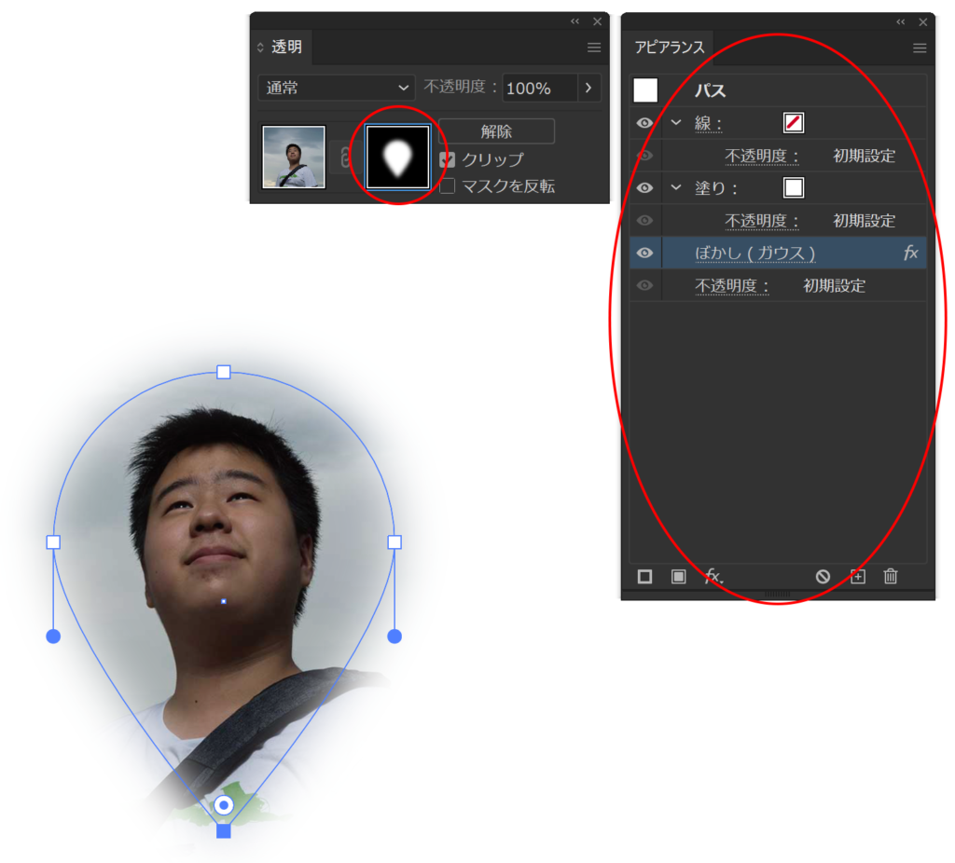Select the 透明 panel tab
Screen dimensions: 955x863
[285, 48]
